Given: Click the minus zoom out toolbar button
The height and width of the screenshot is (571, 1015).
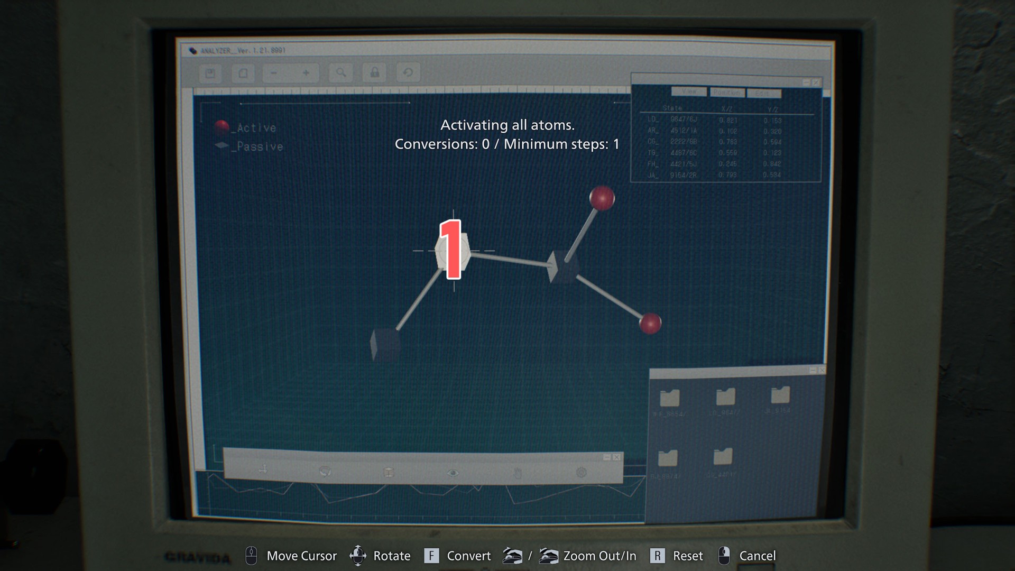Looking at the screenshot, I should 274,73.
